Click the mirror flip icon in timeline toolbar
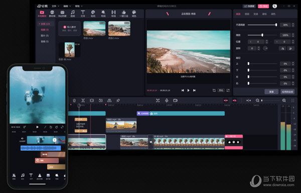Image resolution: width=301 pixels, height=193 pixels. 109,101
